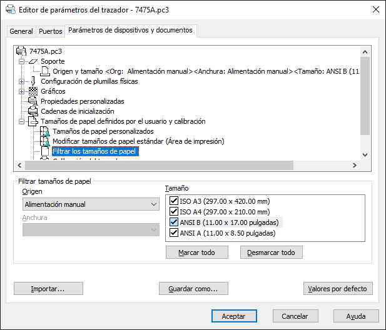
Task: Click the 7475A.pc3 plotter root icon
Action: (21, 51)
